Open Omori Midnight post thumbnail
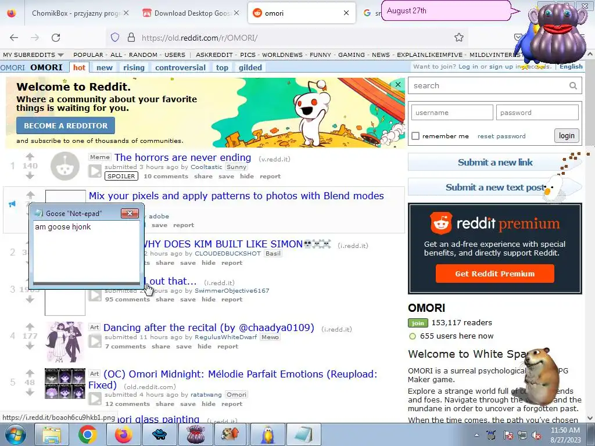The width and height of the screenshot is (595, 446). coord(65,383)
